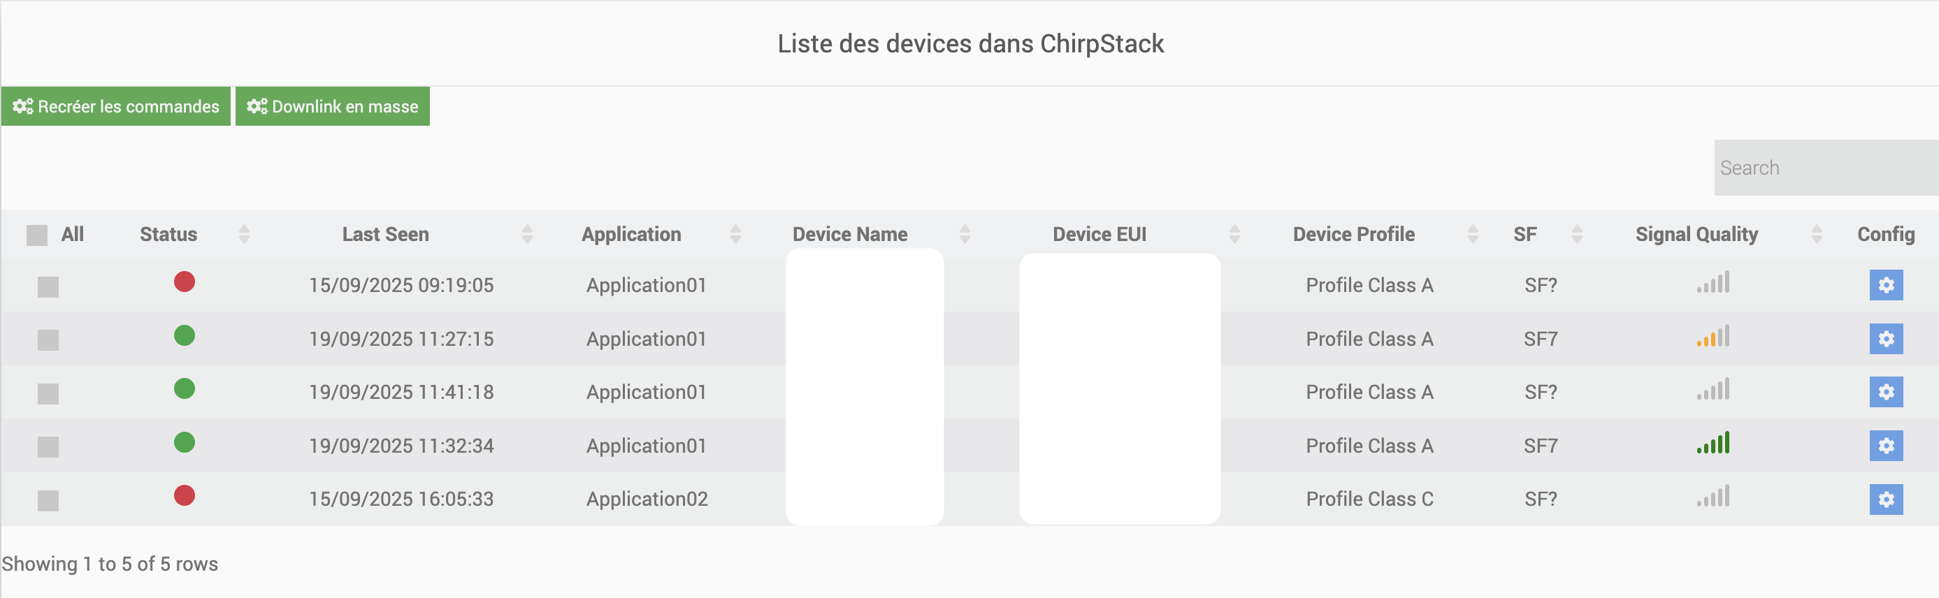
Task: Sort by Last Seen using its sort arrows
Action: pyautogui.click(x=527, y=234)
